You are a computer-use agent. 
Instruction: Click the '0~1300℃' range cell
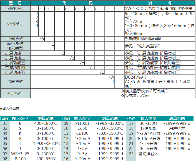click(x=46, y=133)
